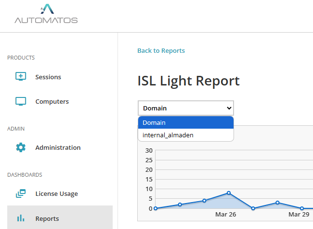Click the License Usage stacked-windows icon

[x=21, y=193]
